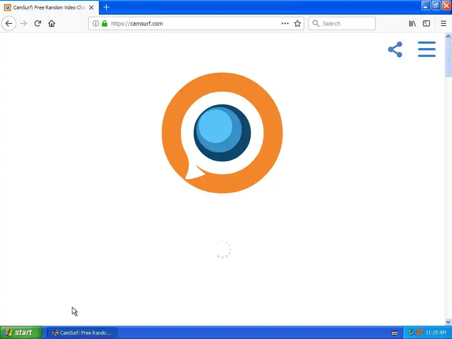
Task: Minimize the Firefox window
Action: click(x=426, y=5)
